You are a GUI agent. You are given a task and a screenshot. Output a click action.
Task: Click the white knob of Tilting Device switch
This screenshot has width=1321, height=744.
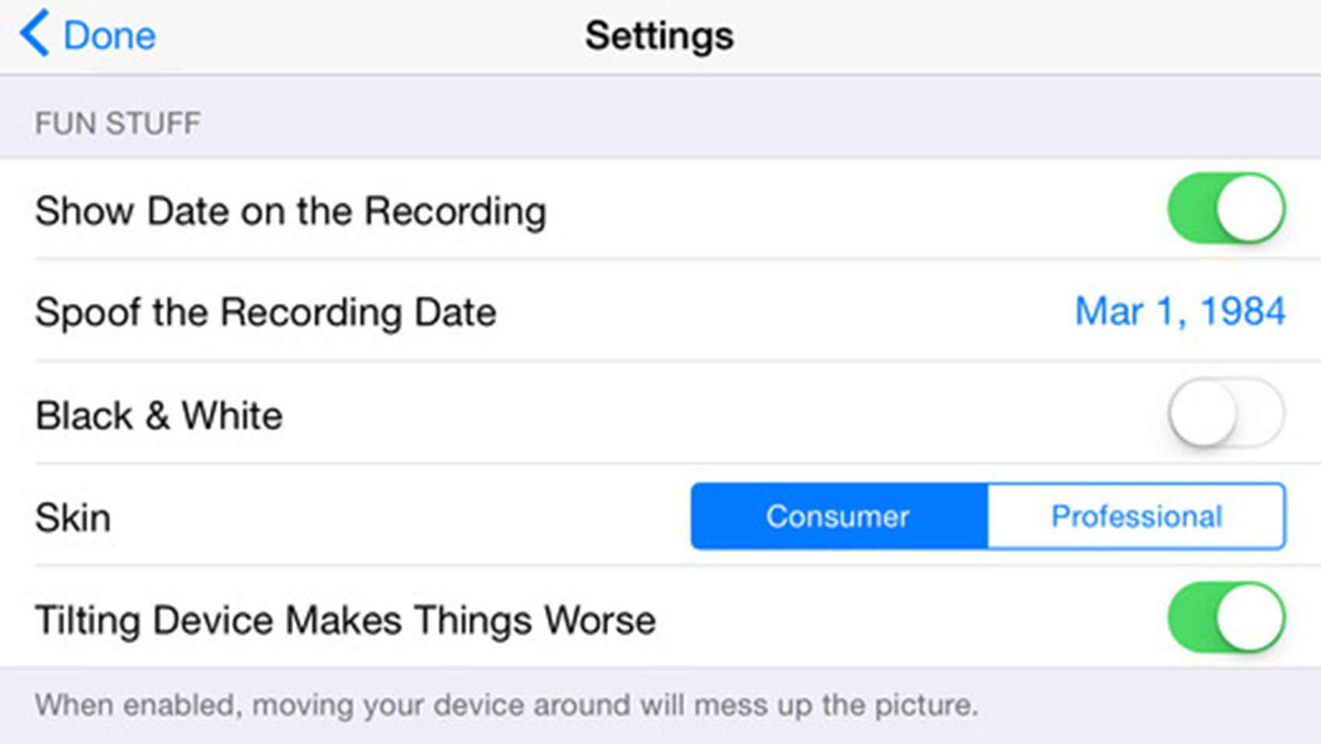[1250, 617]
